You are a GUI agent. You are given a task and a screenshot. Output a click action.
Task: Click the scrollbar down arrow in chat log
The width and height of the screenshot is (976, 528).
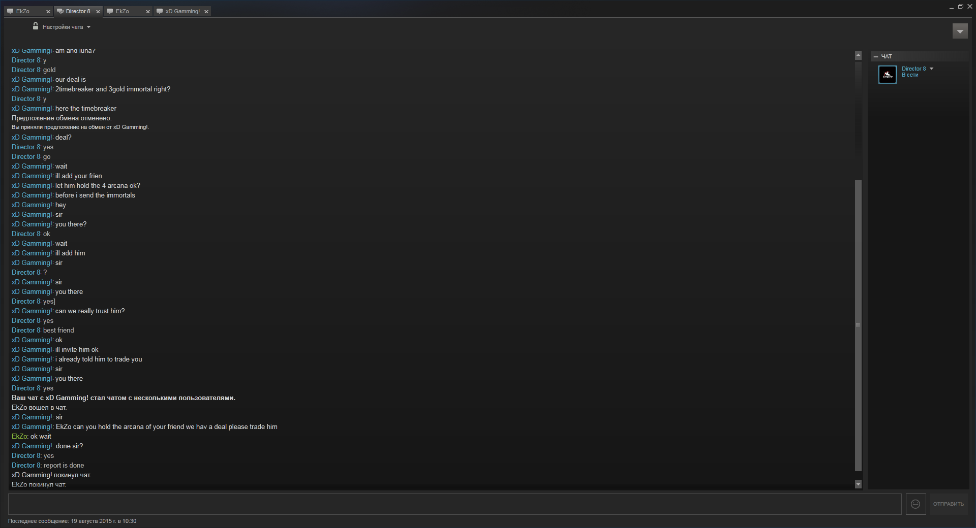click(x=858, y=484)
